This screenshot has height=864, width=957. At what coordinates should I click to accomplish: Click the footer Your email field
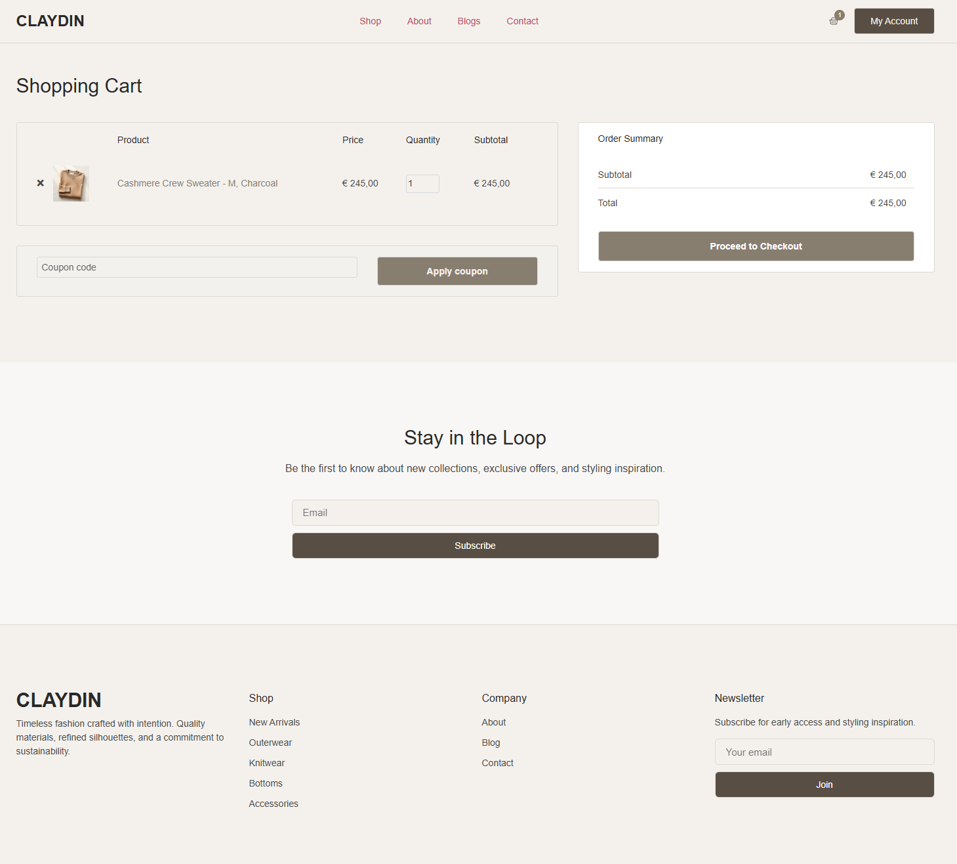(824, 752)
